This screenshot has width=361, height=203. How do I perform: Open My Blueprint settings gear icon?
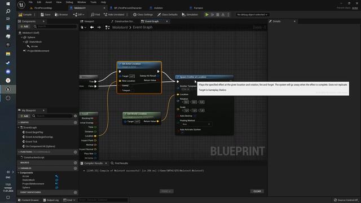(x=75, y=116)
